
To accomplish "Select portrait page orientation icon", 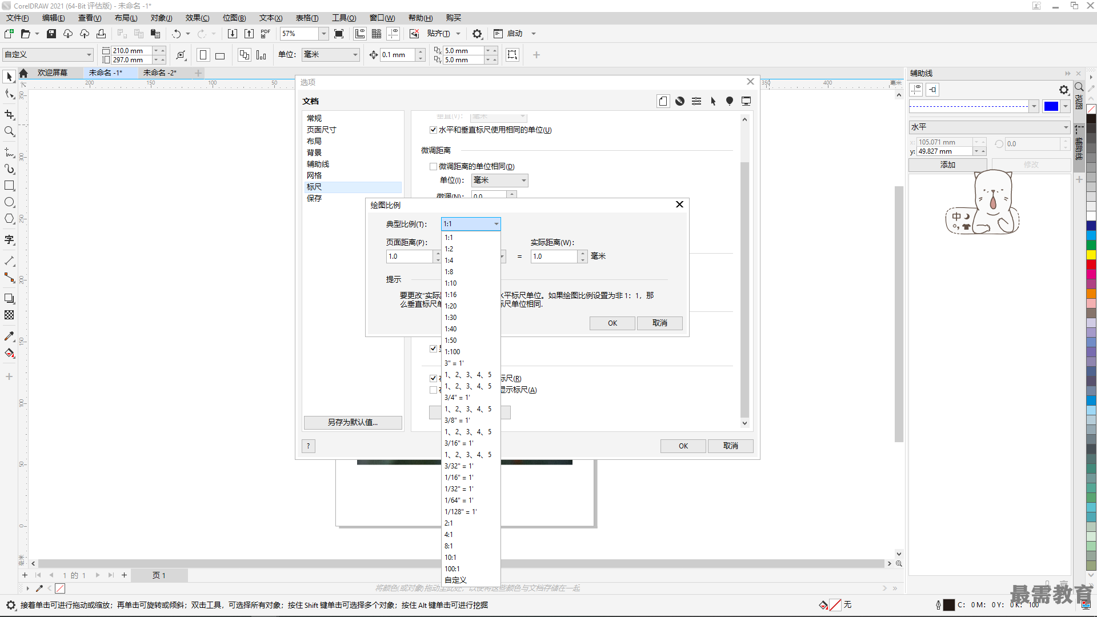I will coord(203,55).
